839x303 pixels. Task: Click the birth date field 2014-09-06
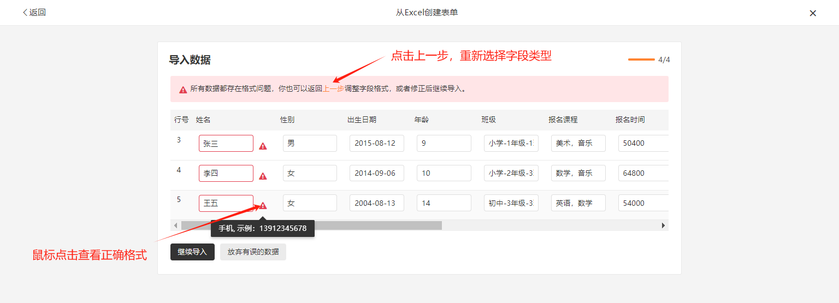pyautogui.click(x=377, y=173)
